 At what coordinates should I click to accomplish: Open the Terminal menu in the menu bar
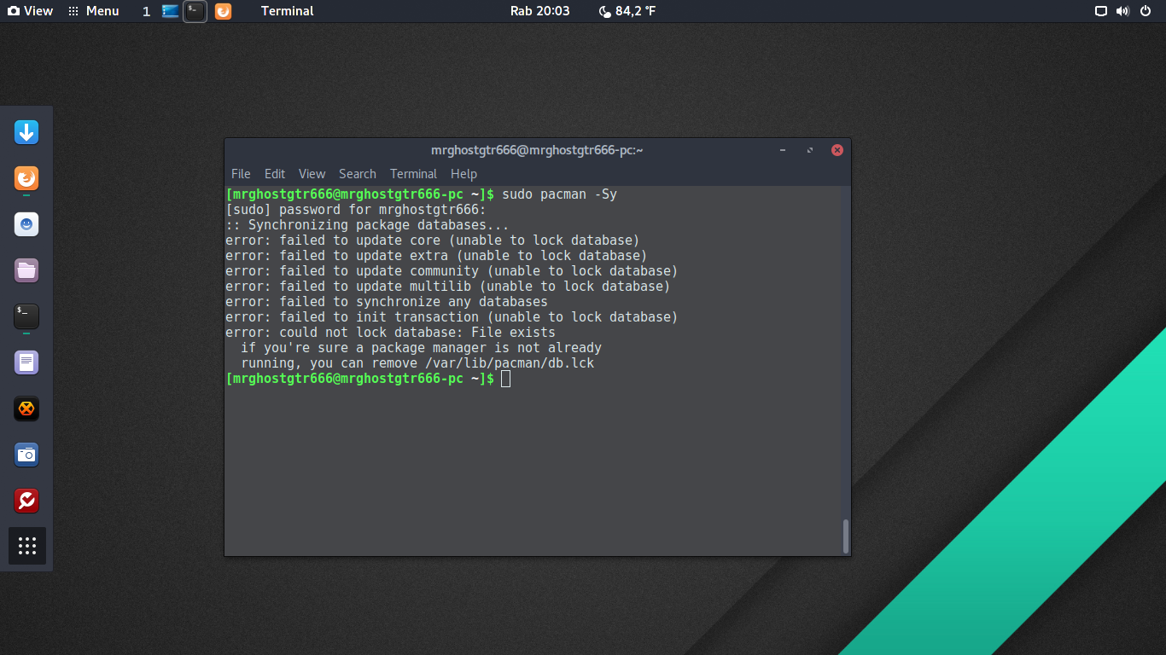[413, 173]
